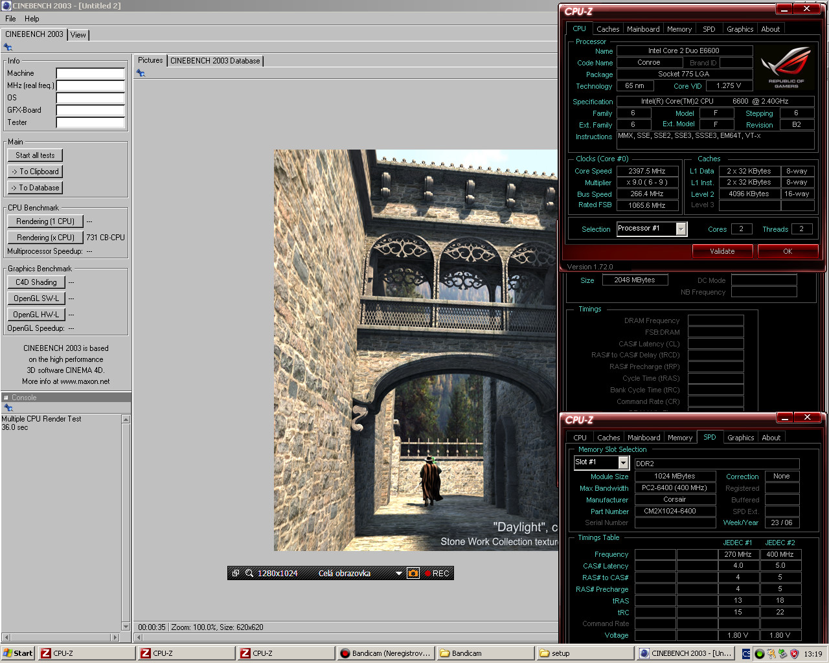Click CINEBENCH app icon in title bar

6,6
